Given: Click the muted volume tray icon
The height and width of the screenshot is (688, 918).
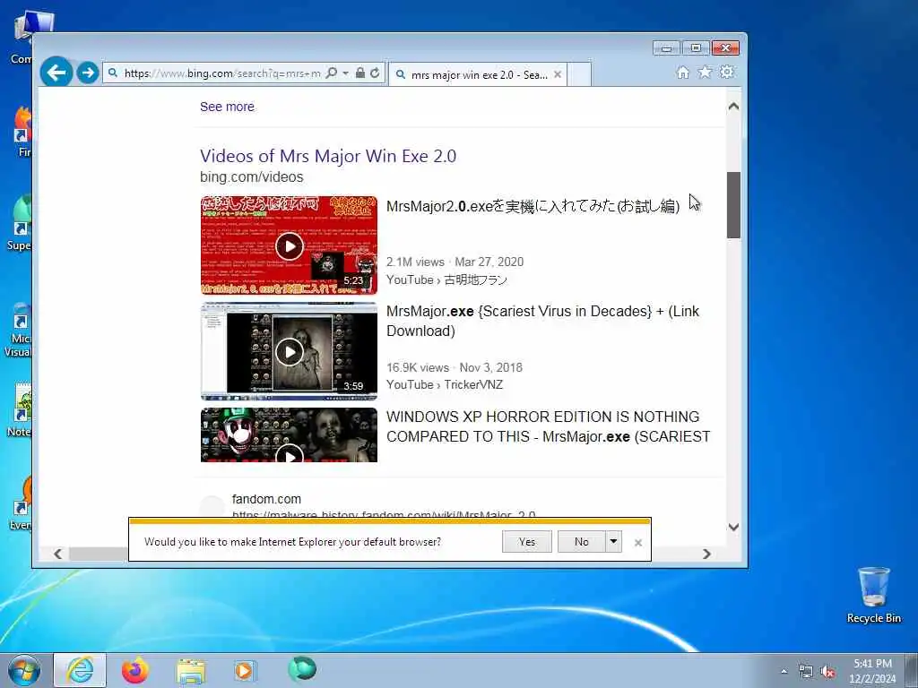Looking at the screenshot, I should 827,672.
